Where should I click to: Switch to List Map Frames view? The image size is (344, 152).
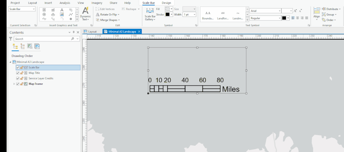click(30, 46)
